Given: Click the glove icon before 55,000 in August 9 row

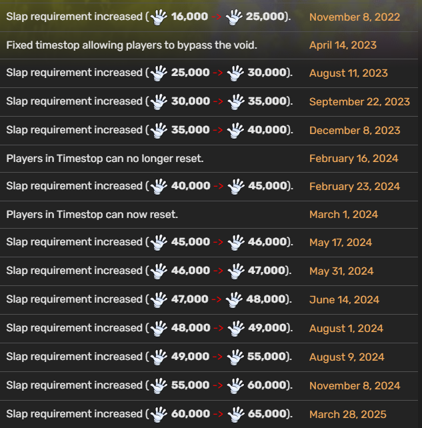Looking at the screenshot, I should click(x=235, y=357).
